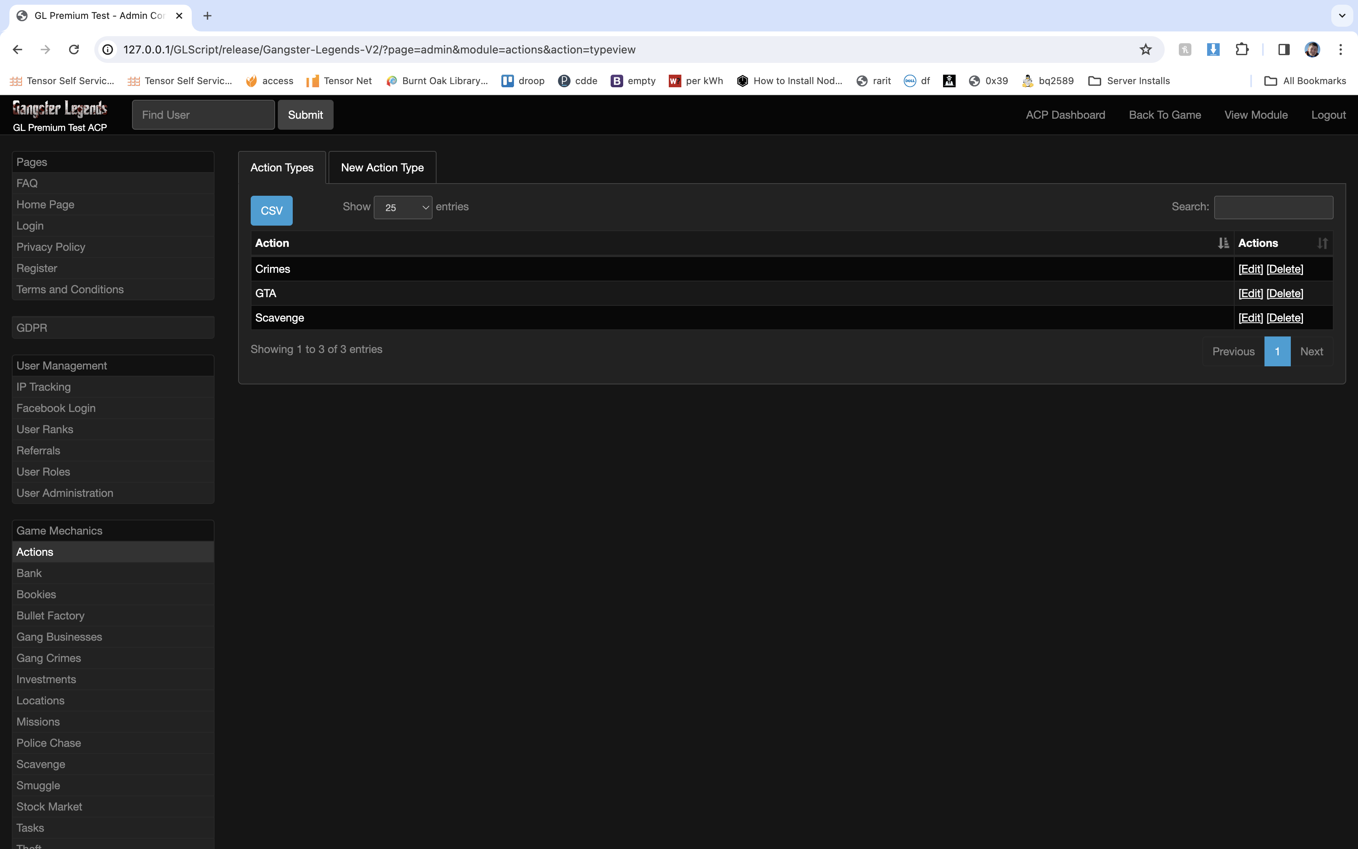Edit the GTA action type

pos(1250,293)
